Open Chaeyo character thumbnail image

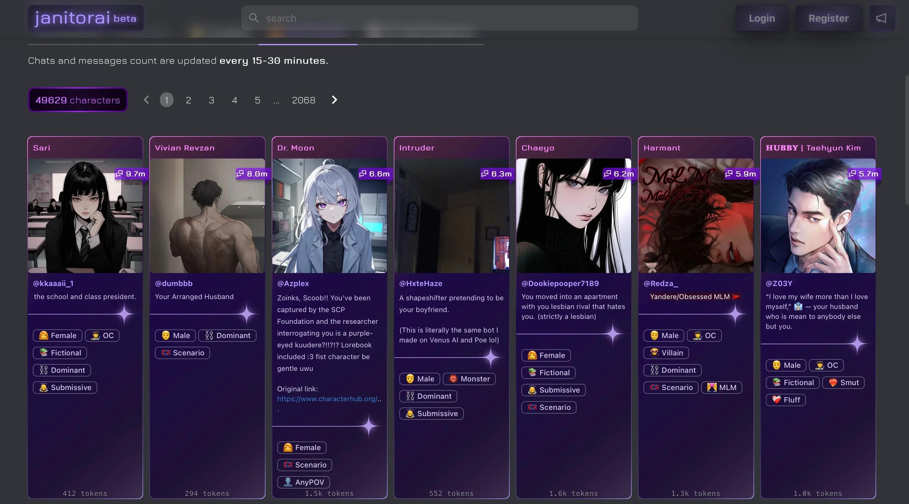[573, 216]
